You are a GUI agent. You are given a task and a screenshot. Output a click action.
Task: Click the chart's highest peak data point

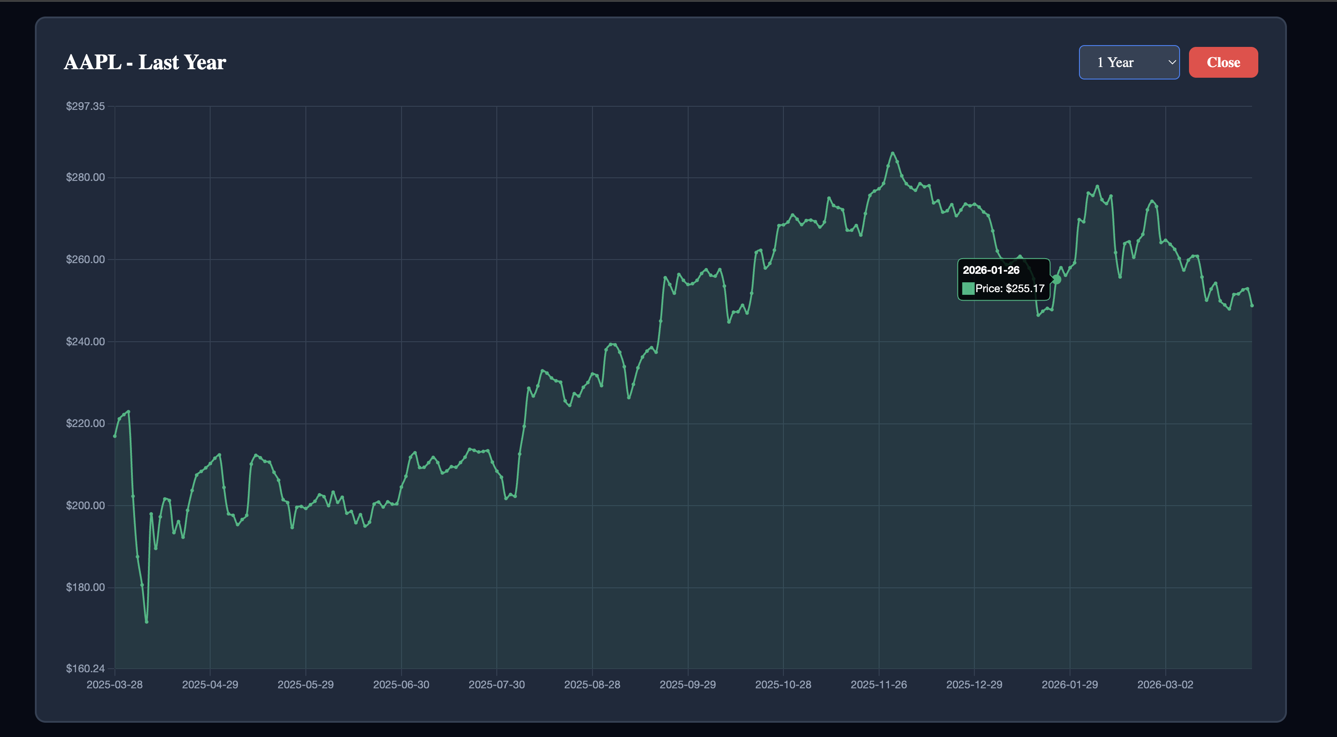[x=893, y=153]
